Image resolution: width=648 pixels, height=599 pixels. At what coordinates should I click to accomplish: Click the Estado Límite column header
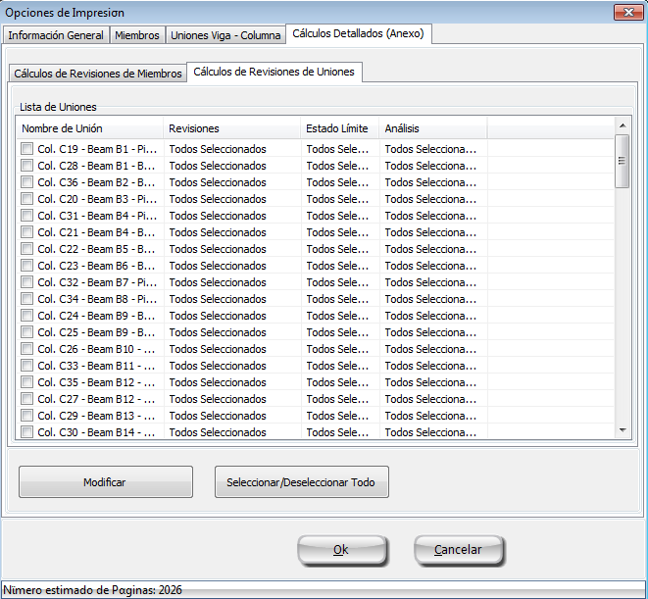pos(339,128)
